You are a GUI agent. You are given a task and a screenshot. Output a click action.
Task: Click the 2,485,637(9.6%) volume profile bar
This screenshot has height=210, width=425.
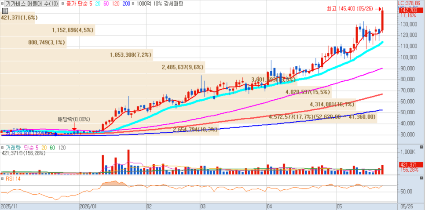103,67
